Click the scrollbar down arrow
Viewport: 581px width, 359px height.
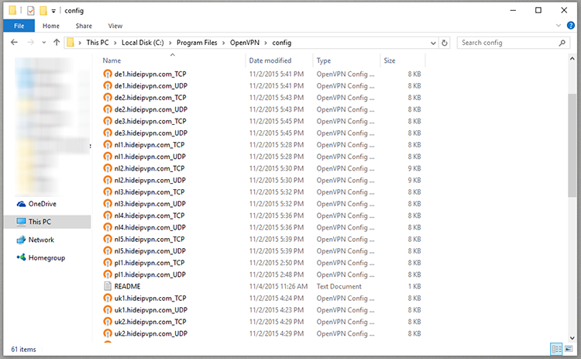tap(572, 338)
